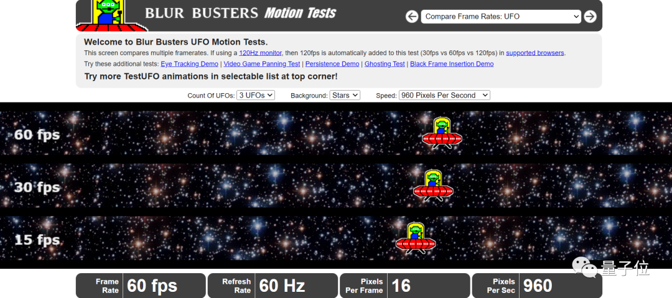Open the Black Frame Insertion Demo link
Screen dimensions: 672x298
[452, 64]
